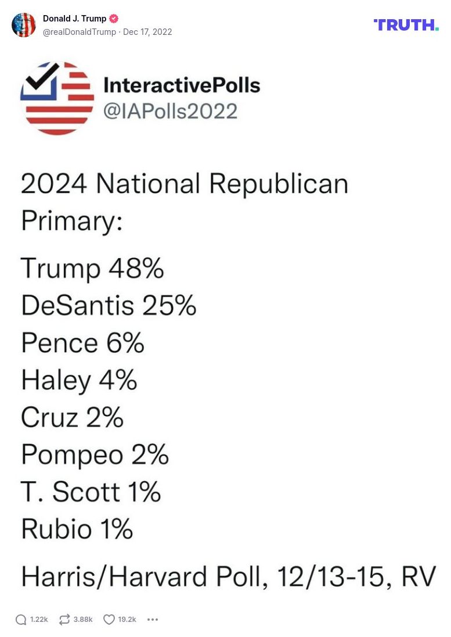Click the heart icon to like the post
Screen dimensions: 451x637
(109, 620)
